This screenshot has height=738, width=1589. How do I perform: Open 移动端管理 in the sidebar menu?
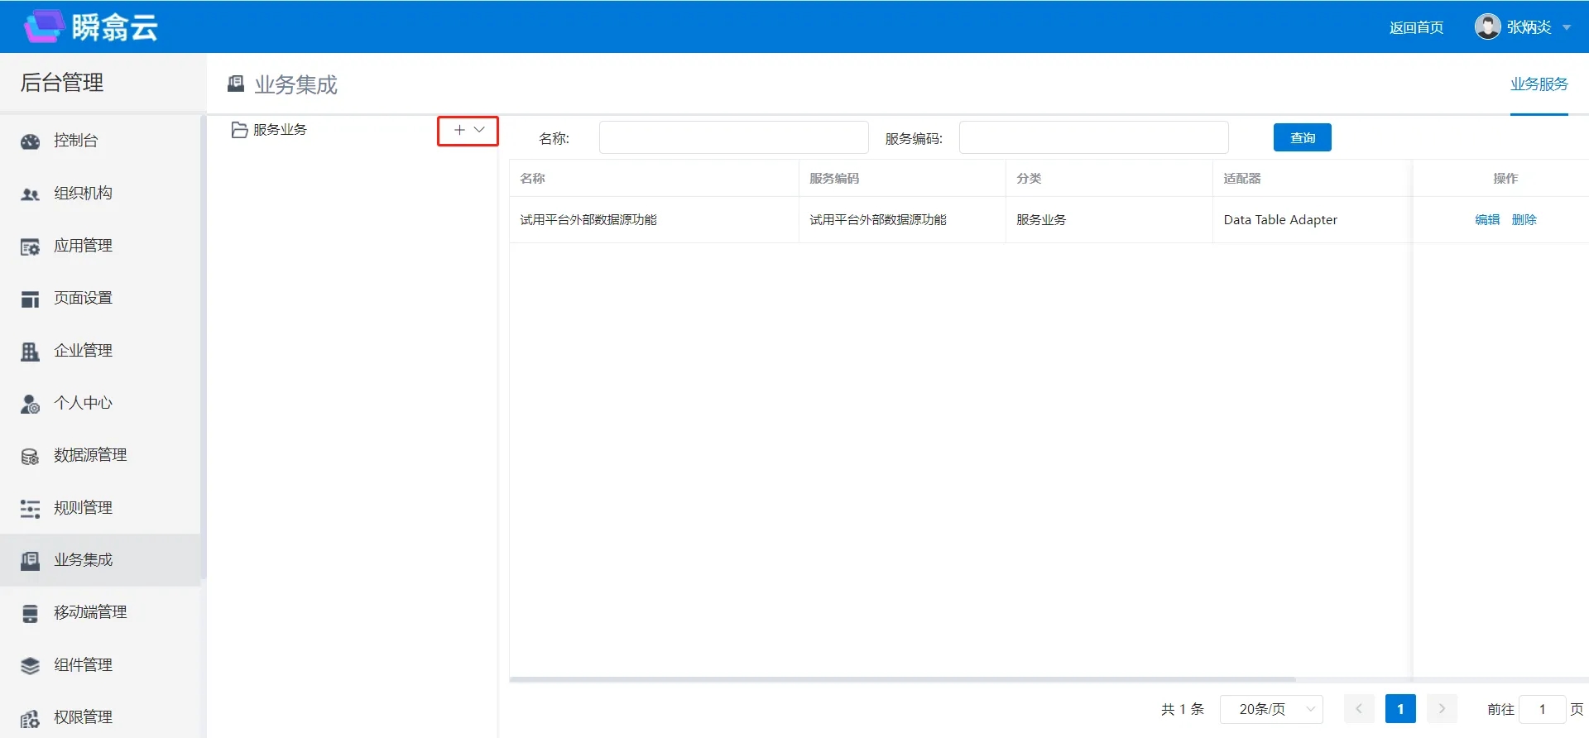(90, 612)
